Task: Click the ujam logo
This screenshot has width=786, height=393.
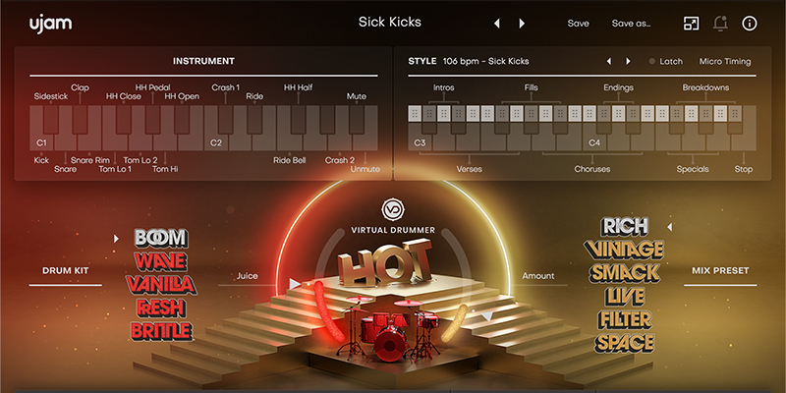Action: pyautogui.click(x=50, y=25)
